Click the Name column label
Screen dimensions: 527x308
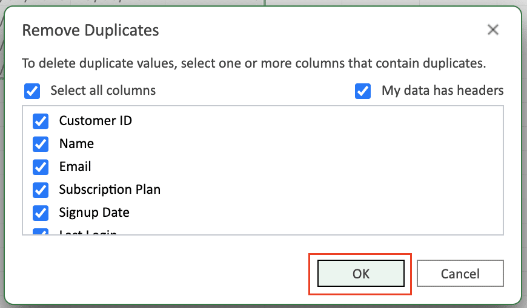coord(76,144)
